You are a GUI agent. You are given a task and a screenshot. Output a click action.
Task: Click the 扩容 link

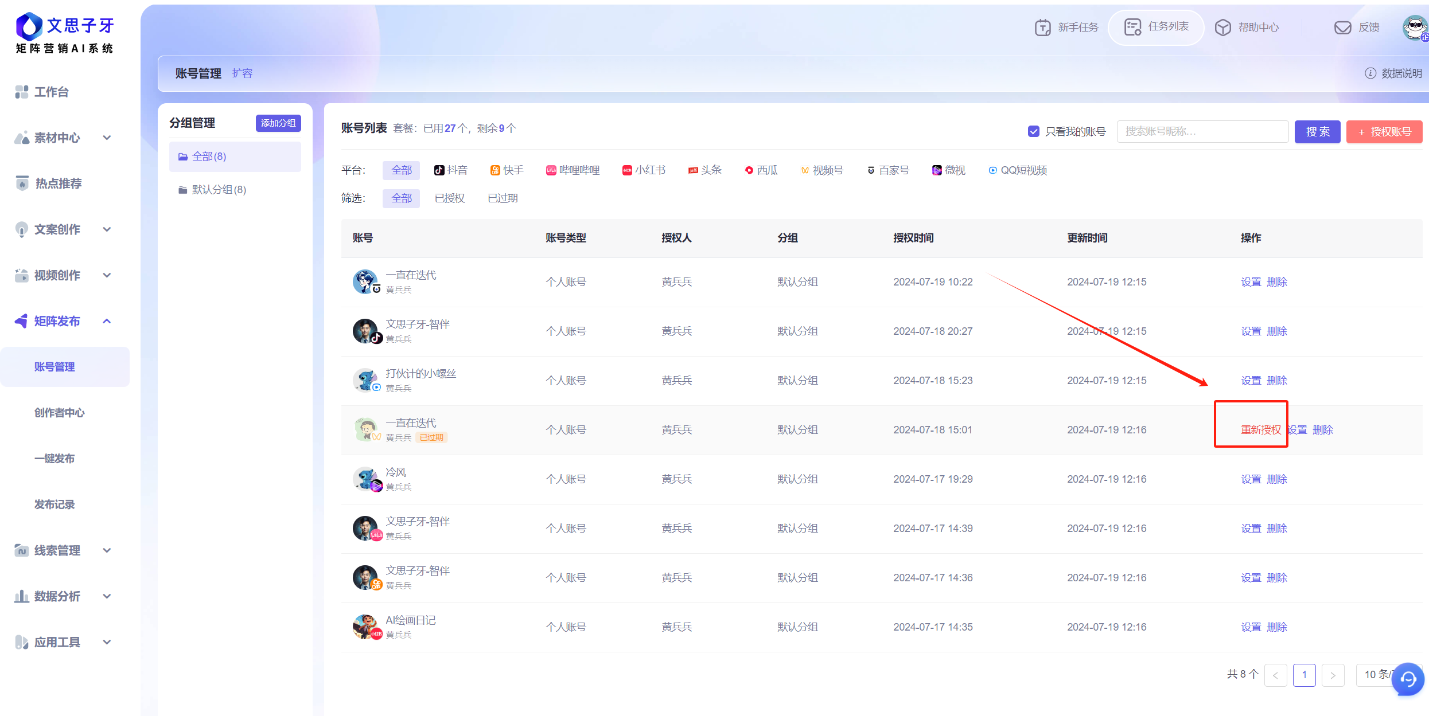pyautogui.click(x=242, y=73)
